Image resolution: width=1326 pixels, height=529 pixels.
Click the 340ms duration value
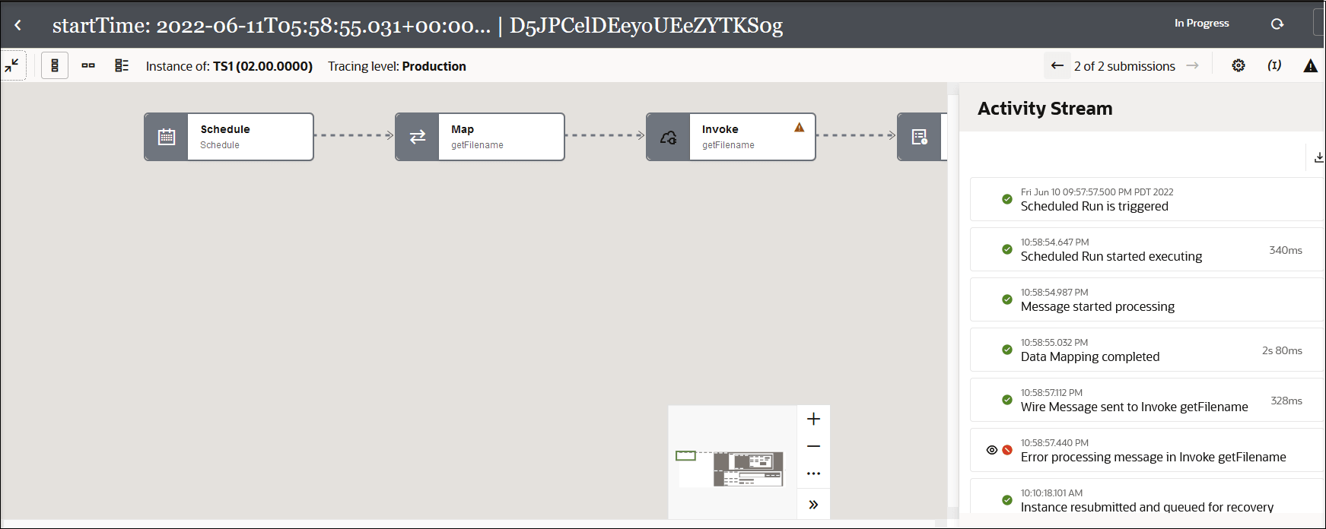1285,250
